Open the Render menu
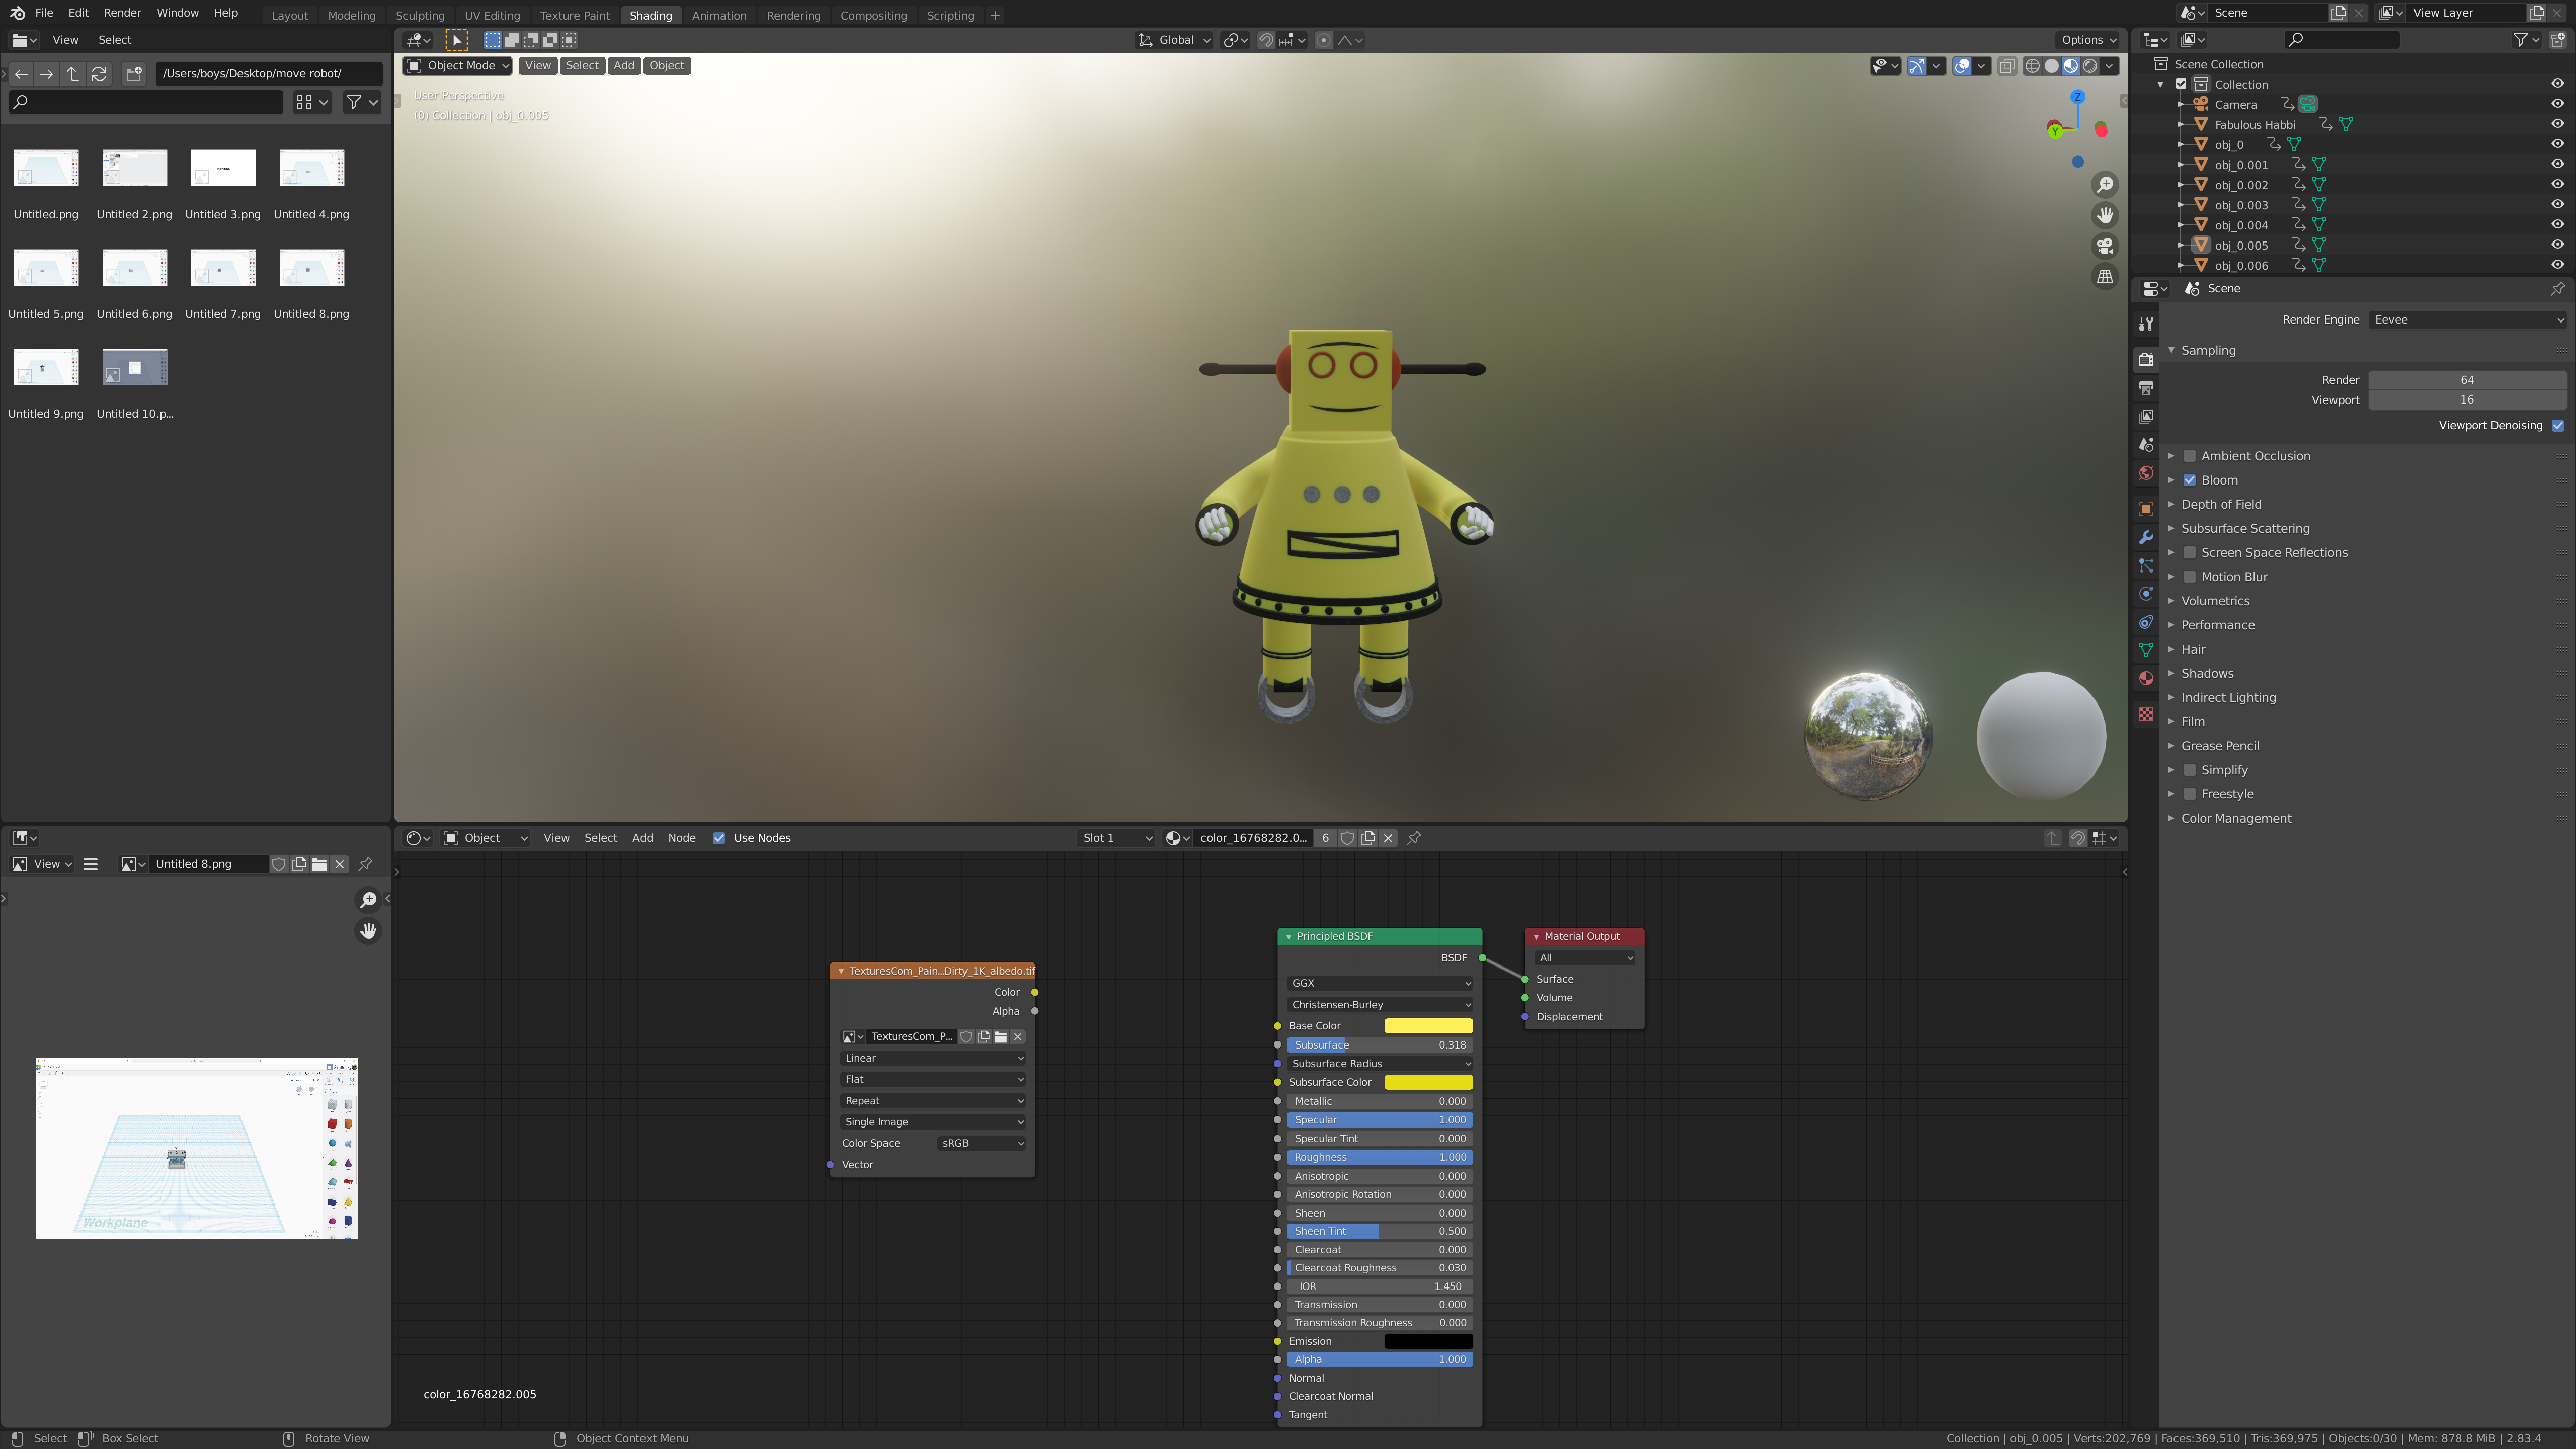The height and width of the screenshot is (1449, 2576). point(122,13)
